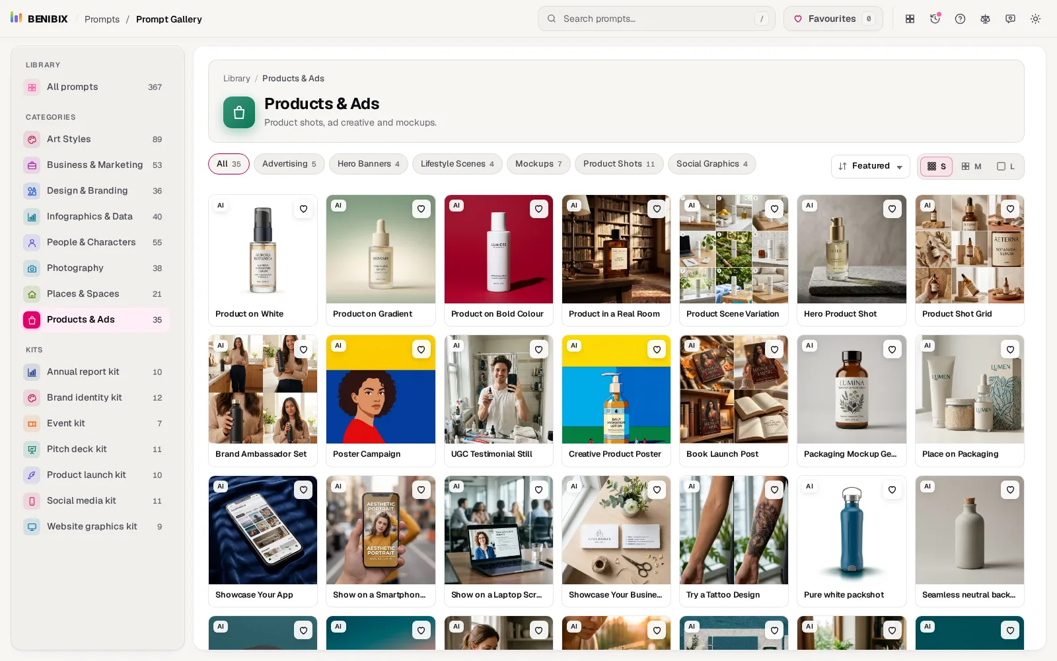Open All prompts in the library sidebar
Screen dimensions: 1057x661
pos(96,87)
